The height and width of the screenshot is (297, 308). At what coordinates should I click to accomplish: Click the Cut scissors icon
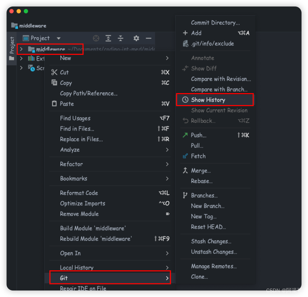pyautogui.click(x=54, y=72)
